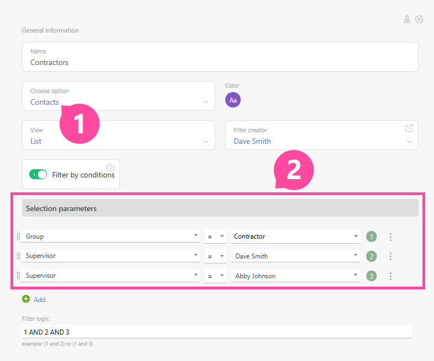Toggle the Filter by conditions switch
434x361 pixels.
click(x=38, y=175)
